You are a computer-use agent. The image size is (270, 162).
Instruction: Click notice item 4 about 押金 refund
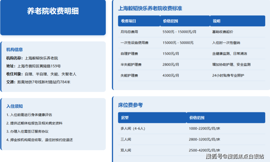[x=40, y=140]
